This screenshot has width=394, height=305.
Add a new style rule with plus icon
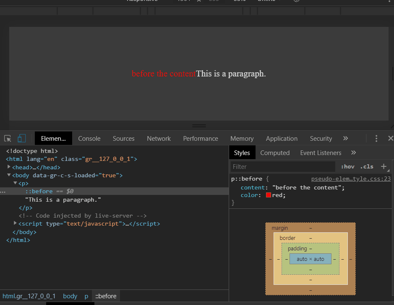coord(383,166)
